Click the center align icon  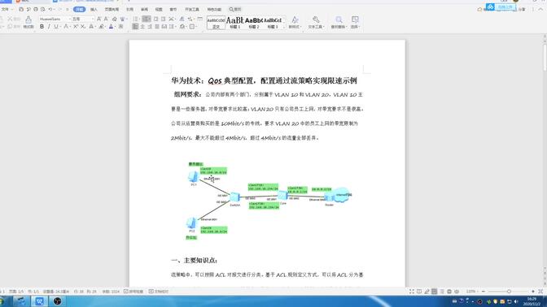pos(142,27)
